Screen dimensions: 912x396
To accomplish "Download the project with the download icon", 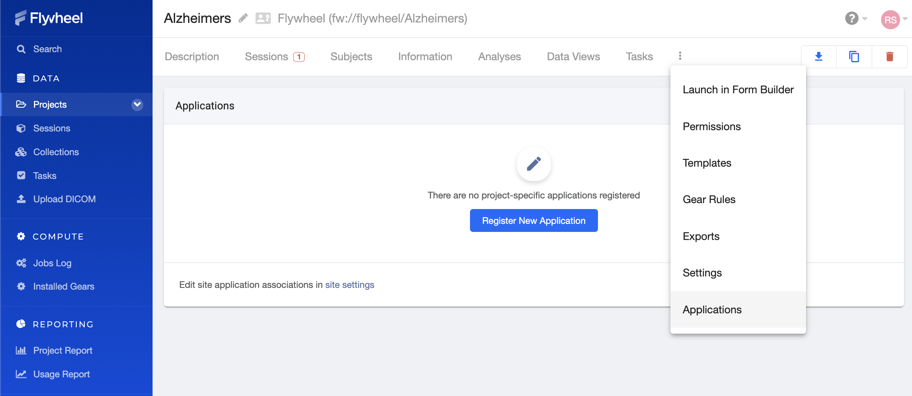I will [819, 56].
